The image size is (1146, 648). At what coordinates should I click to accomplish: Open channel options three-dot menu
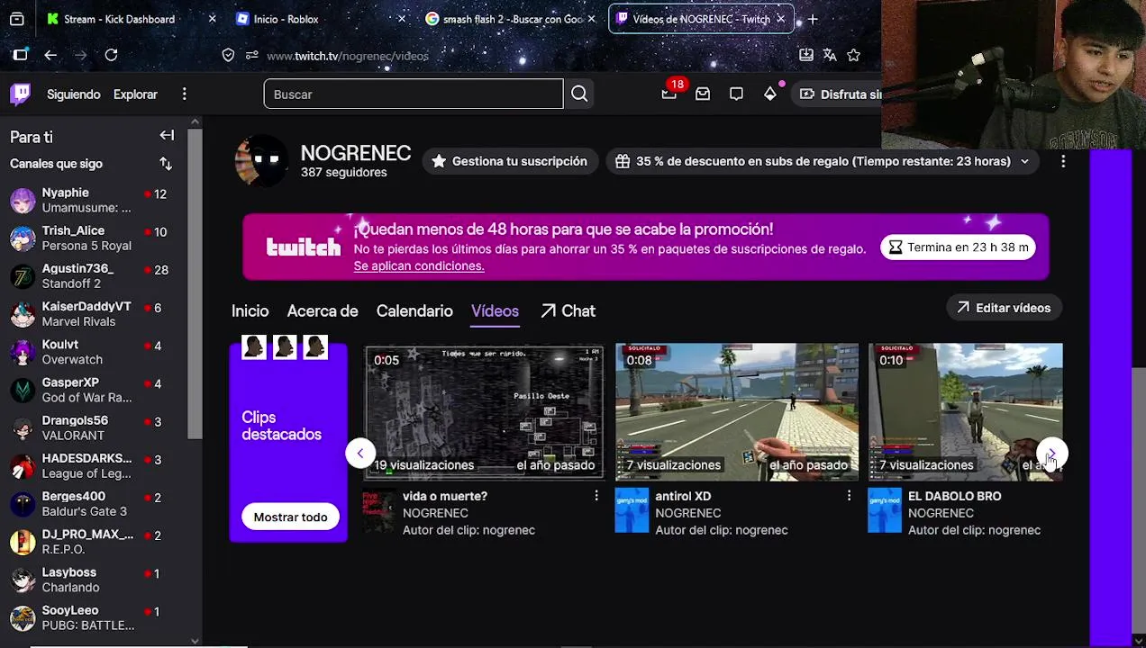(x=1063, y=161)
